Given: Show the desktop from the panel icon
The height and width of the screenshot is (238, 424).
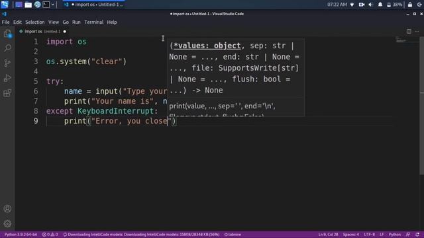Looking at the screenshot, I should coord(19,5).
